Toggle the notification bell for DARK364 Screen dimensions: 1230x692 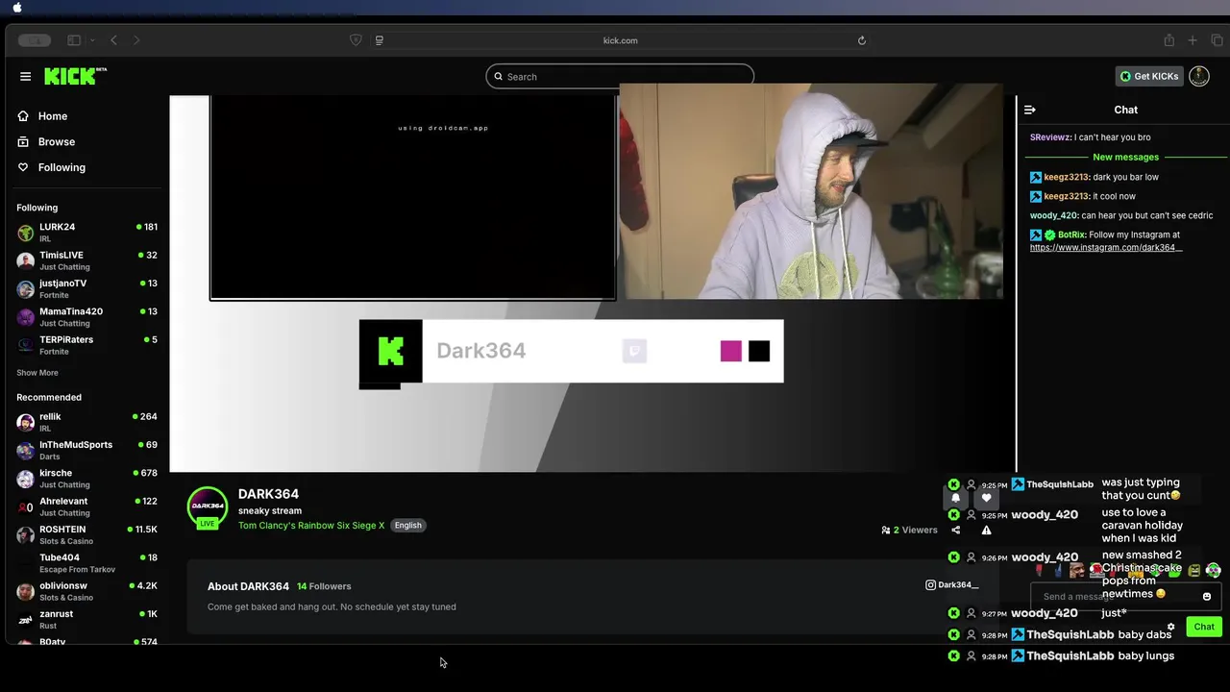click(955, 498)
